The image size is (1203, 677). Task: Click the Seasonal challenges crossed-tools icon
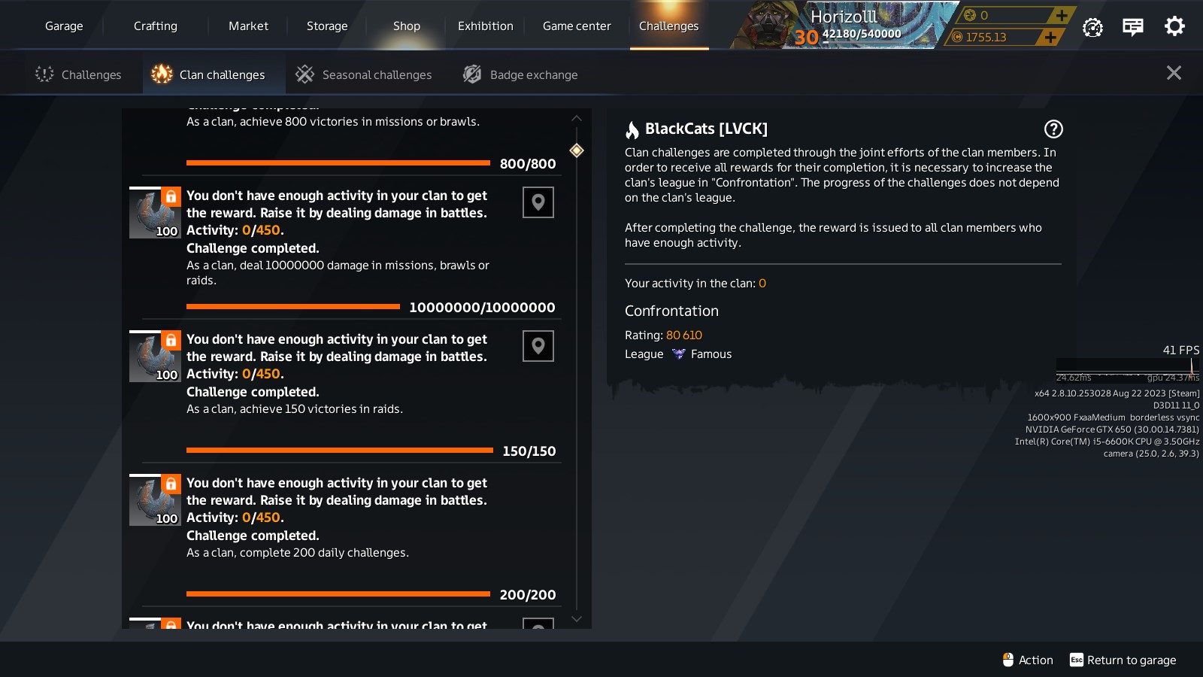[x=305, y=74]
